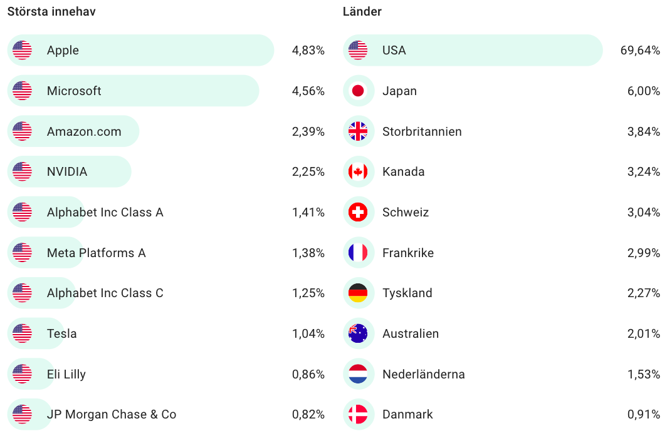Click the Kanada maple leaf flag icon
The image size is (672, 436).
[x=358, y=171]
